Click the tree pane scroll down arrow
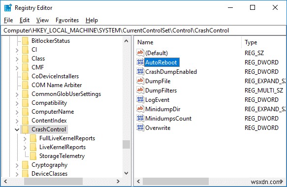Screen dimensions: 287x187 127,173
